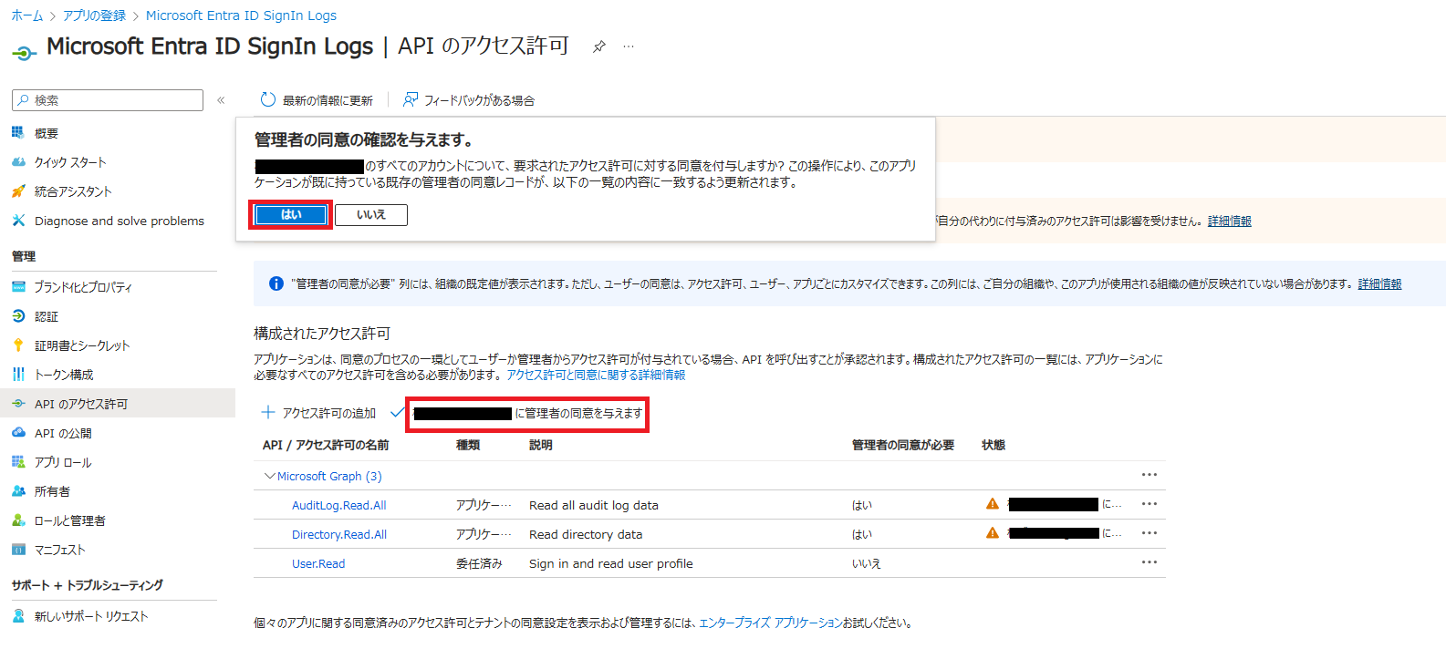1446x659 pixels.
Task: Click the plus icon アクセス許可の追加
Action: 268,412
